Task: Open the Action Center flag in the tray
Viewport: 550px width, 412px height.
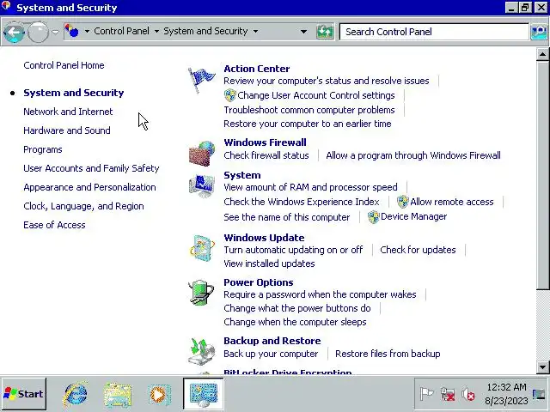Action: coord(426,394)
